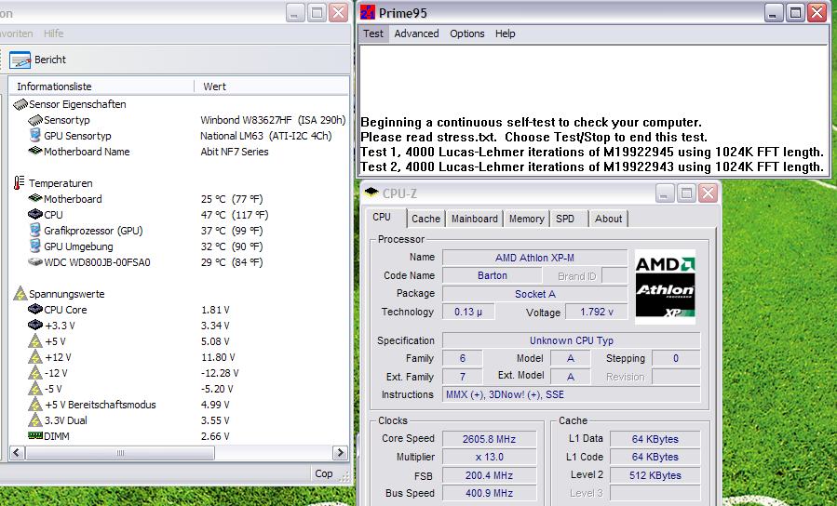Click the Bericht report icon
This screenshot has width=837, height=506.
[x=20, y=60]
